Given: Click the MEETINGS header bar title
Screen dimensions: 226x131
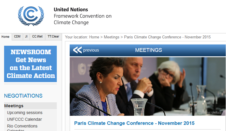Looking at the screenshot, I should click(148, 50).
